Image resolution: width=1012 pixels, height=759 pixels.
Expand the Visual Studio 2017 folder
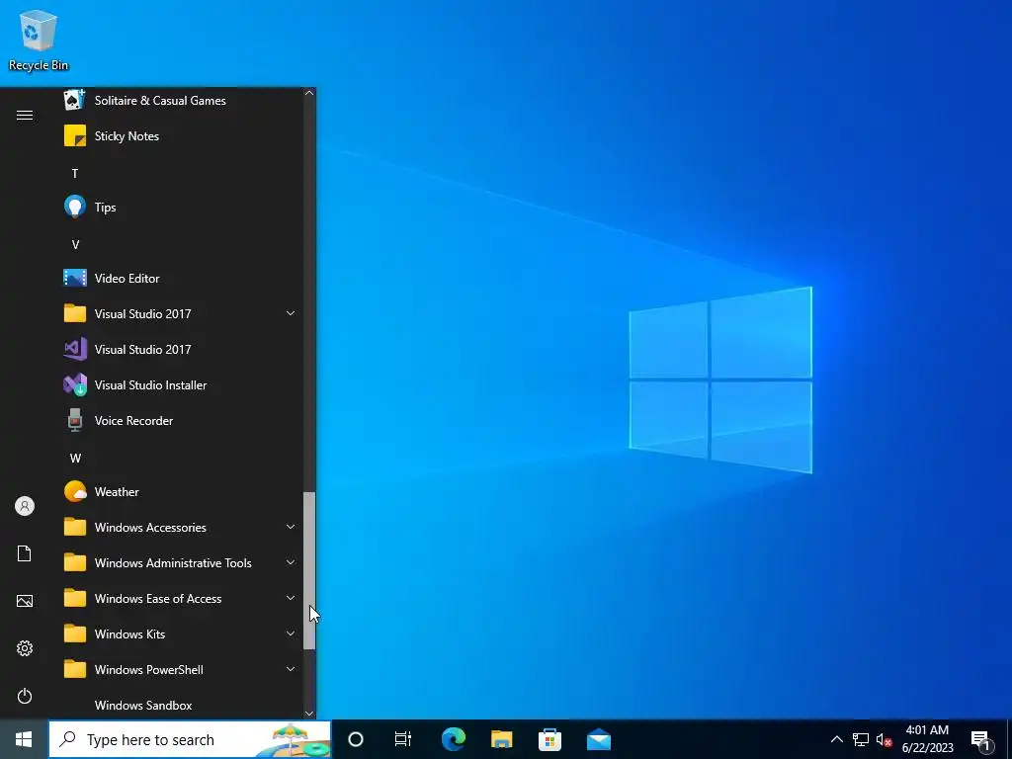tap(181, 313)
